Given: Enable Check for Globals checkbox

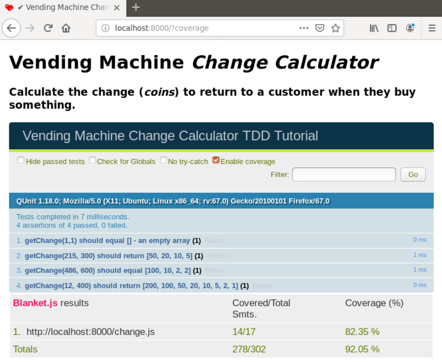Looking at the screenshot, I should pyautogui.click(x=92, y=160).
